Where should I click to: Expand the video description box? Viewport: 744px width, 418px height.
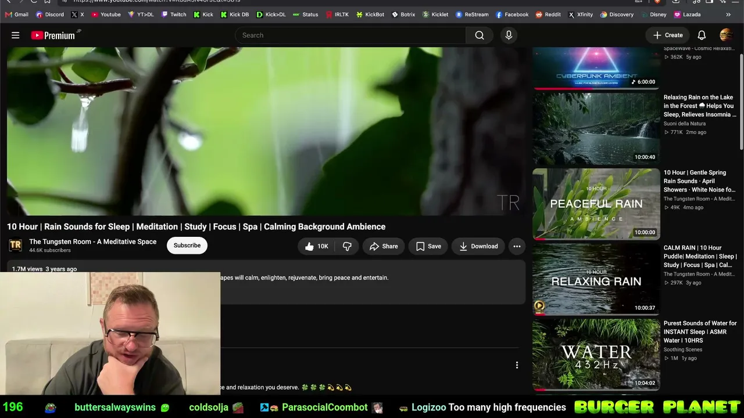tap(266, 282)
